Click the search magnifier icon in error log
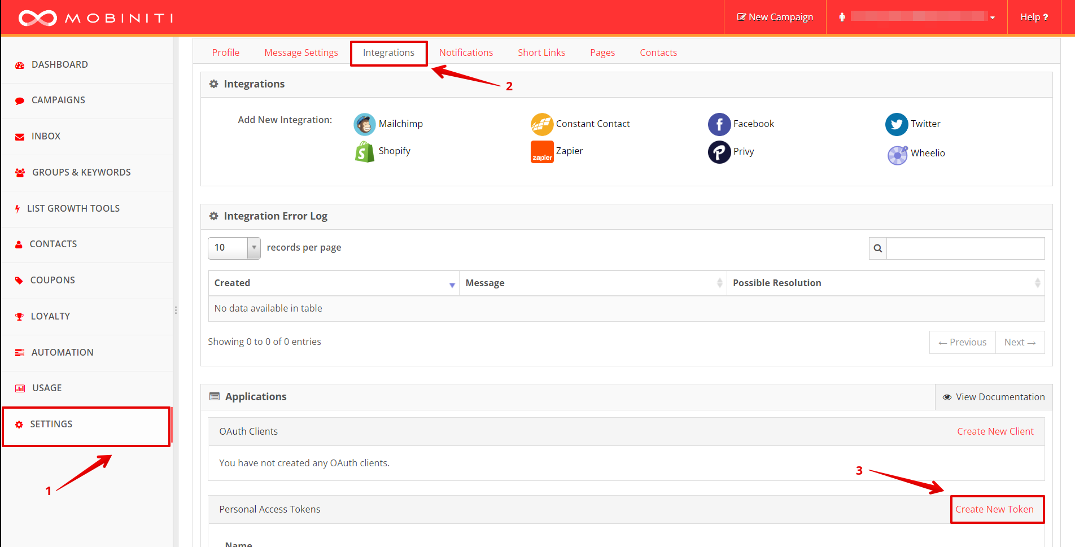Screen dimensions: 1075x547 point(878,248)
